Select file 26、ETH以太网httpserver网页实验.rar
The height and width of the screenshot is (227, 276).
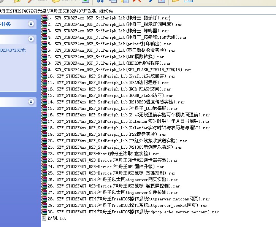point(113,179)
